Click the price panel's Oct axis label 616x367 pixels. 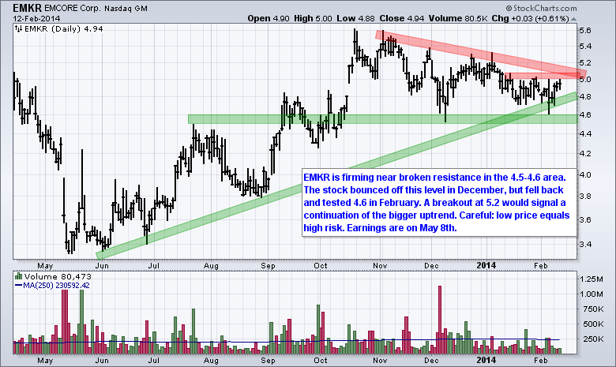(321, 266)
